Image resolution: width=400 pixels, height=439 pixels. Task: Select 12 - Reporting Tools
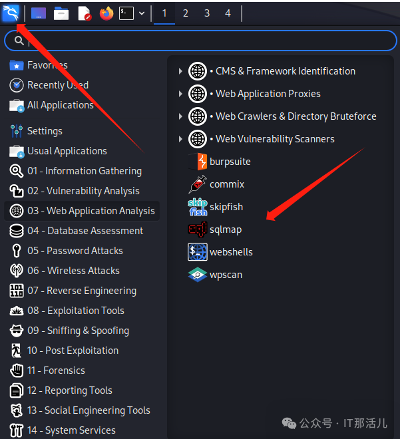click(x=82, y=390)
